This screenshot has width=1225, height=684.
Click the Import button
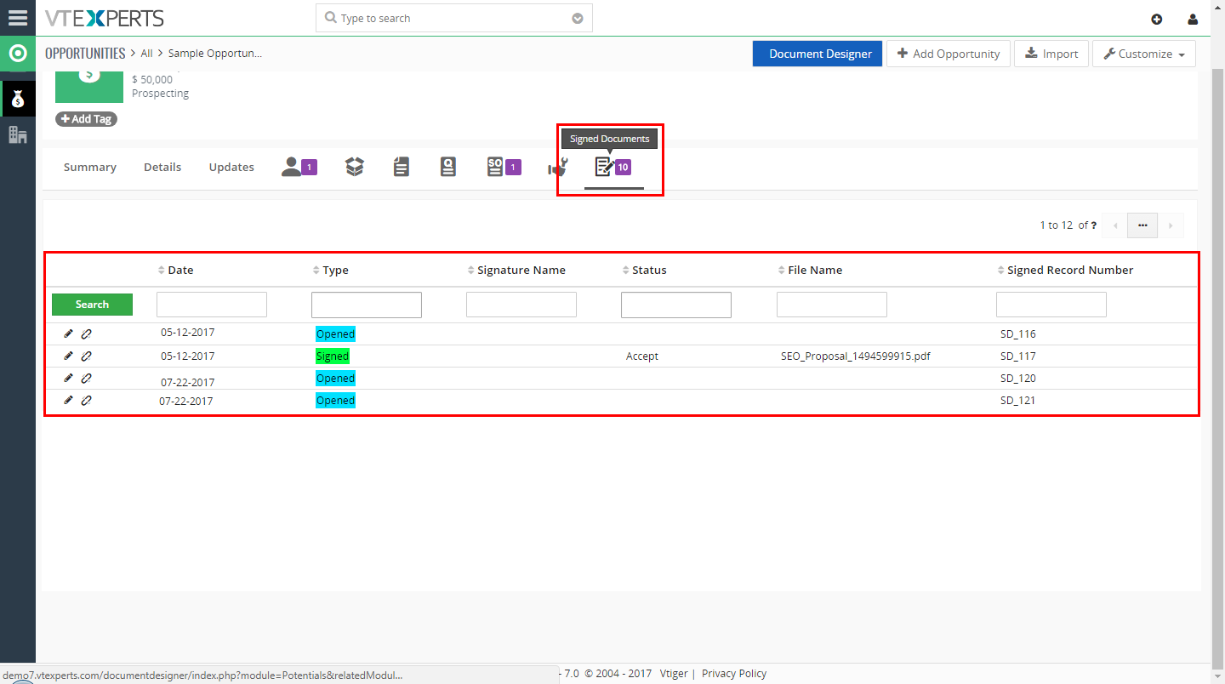[x=1051, y=54]
